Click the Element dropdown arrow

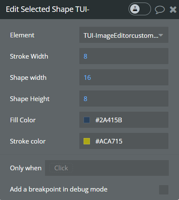click(161, 35)
